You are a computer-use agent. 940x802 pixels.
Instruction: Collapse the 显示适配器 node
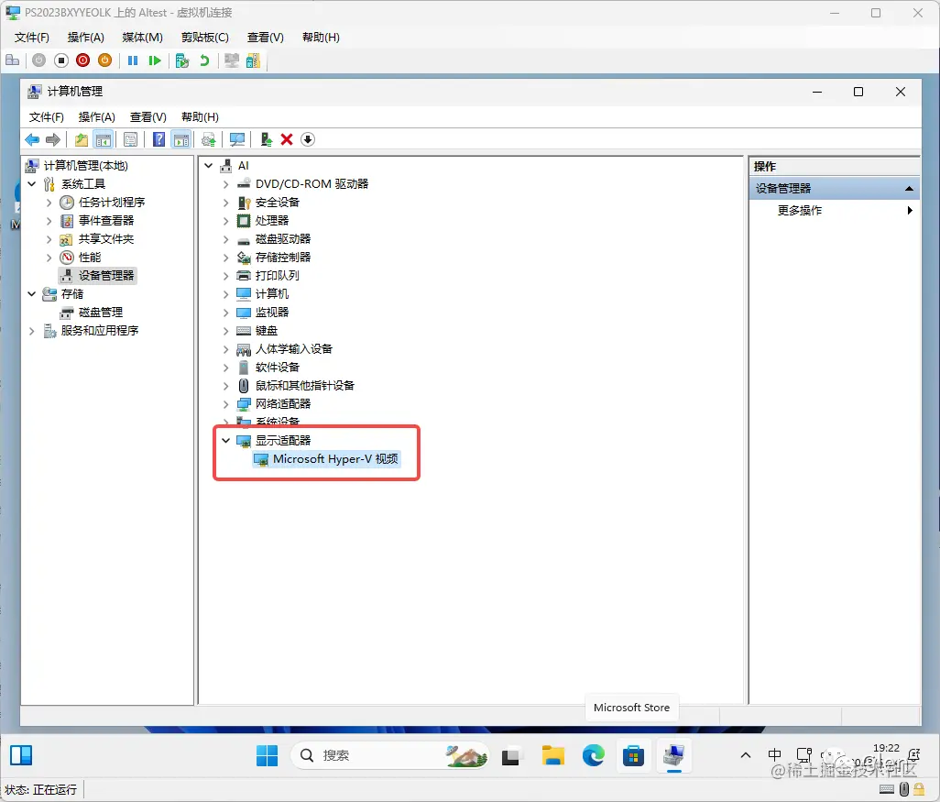click(x=225, y=441)
